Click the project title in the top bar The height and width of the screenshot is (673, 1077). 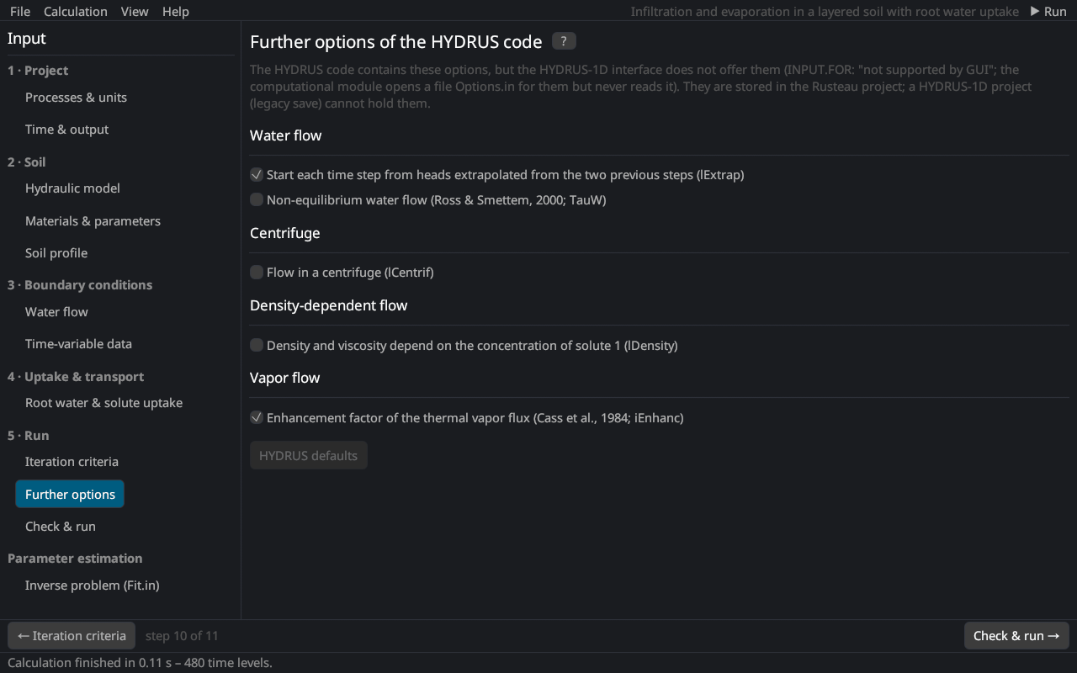825,12
